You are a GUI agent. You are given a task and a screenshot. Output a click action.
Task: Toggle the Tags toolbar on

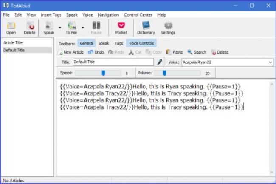click(x=119, y=43)
